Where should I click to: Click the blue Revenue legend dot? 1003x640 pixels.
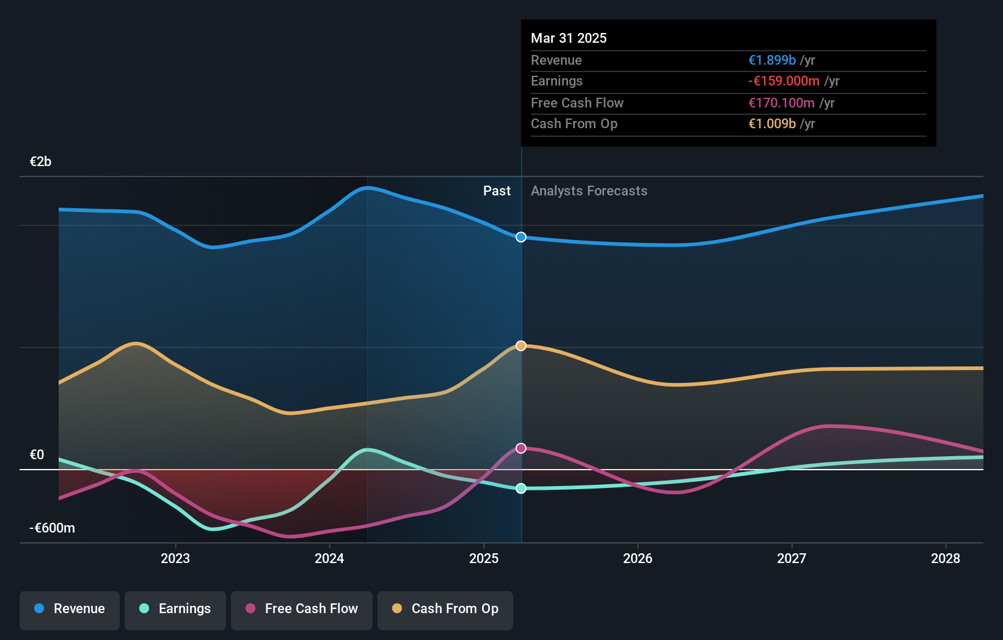tap(40, 609)
